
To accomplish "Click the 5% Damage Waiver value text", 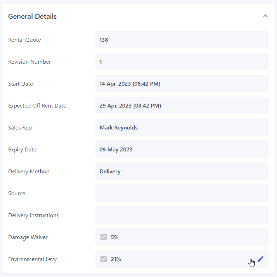I will pyautogui.click(x=115, y=237).
